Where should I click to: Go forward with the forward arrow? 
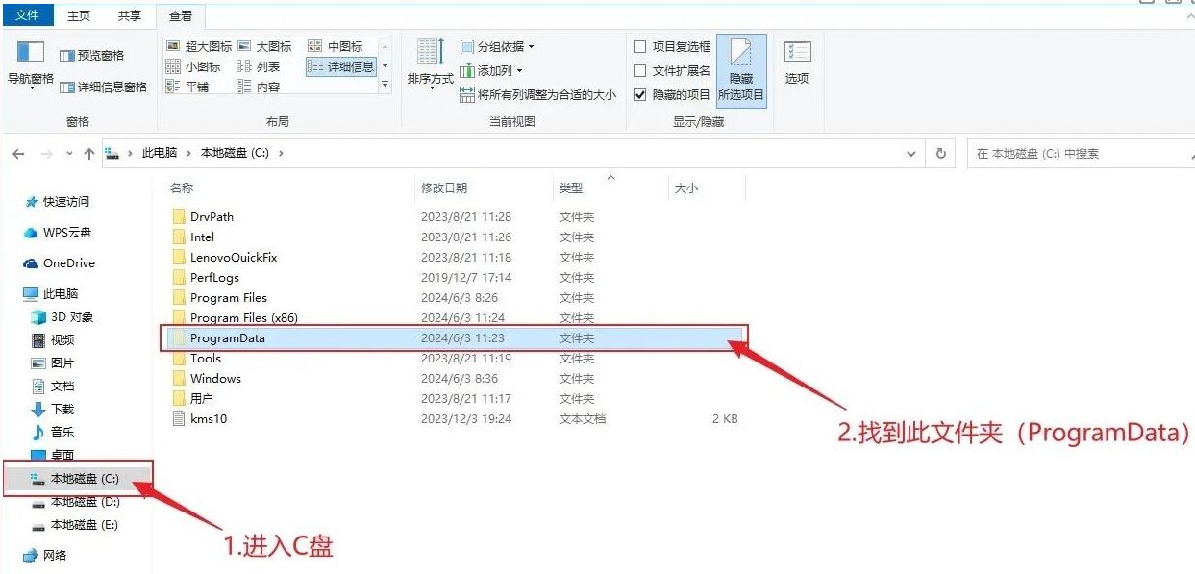click(x=46, y=154)
